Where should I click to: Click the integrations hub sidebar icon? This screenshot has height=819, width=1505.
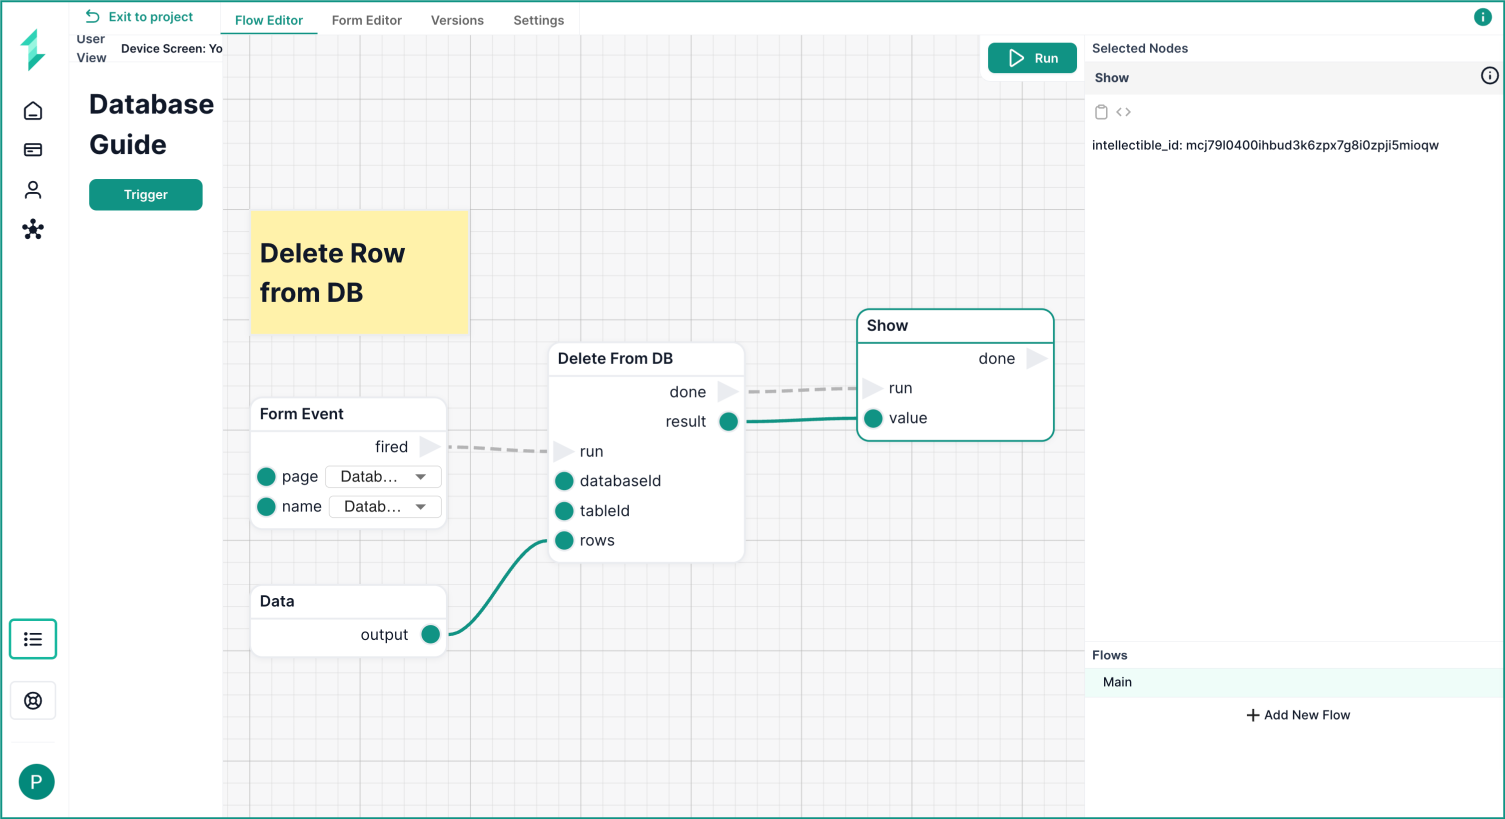[x=32, y=229]
